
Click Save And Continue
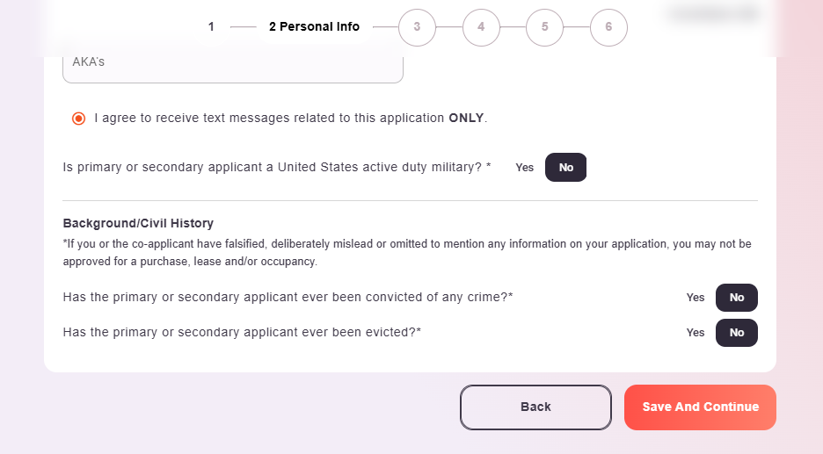(700, 407)
